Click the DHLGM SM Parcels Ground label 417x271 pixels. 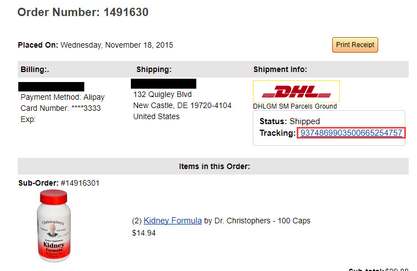[x=294, y=106]
